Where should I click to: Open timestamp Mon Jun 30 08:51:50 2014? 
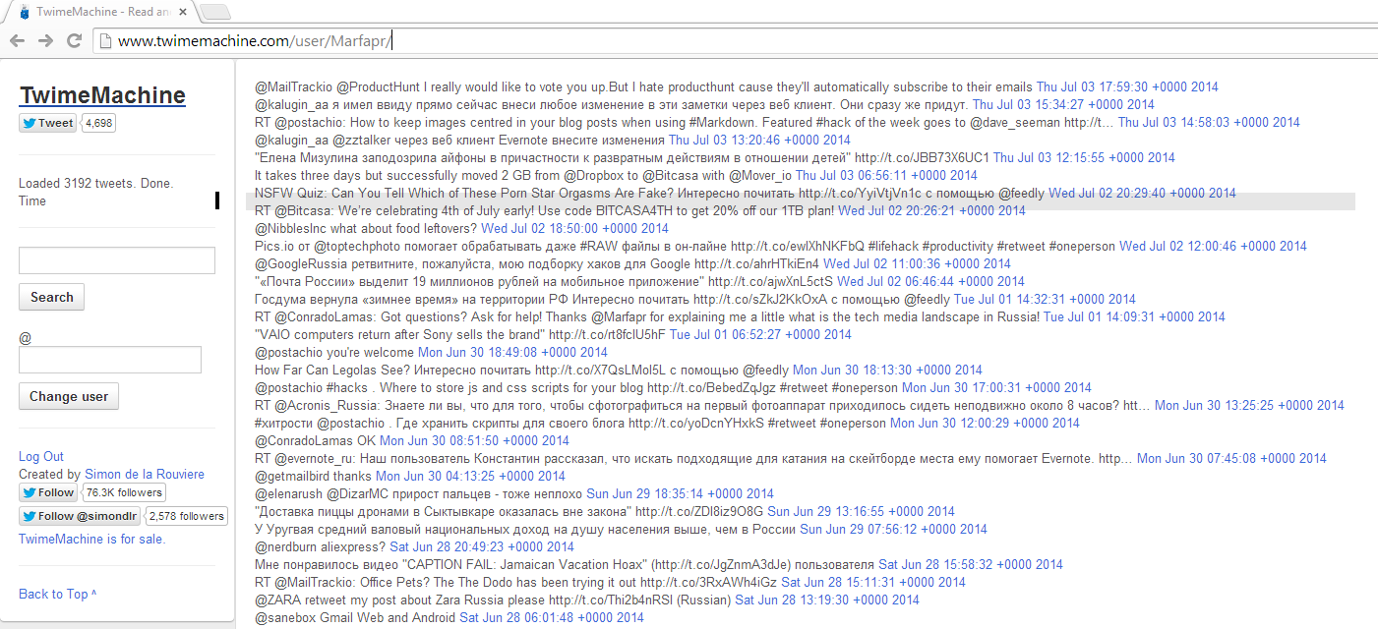pos(474,440)
